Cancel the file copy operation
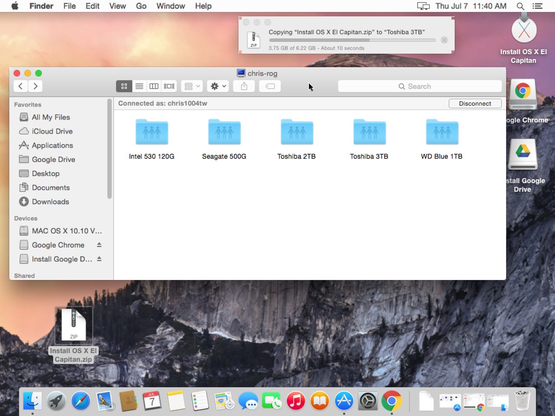 [x=444, y=40]
